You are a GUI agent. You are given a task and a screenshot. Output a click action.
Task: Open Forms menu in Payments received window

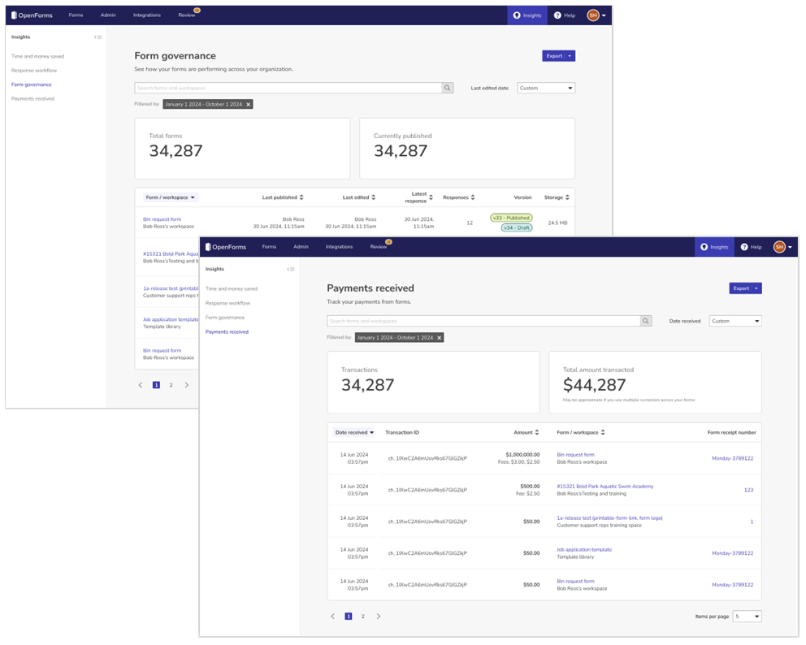269,247
